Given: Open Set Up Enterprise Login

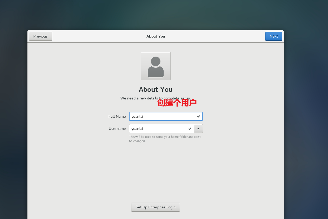Looking at the screenshot, I should pyautogui.click(x=155, y=207).
